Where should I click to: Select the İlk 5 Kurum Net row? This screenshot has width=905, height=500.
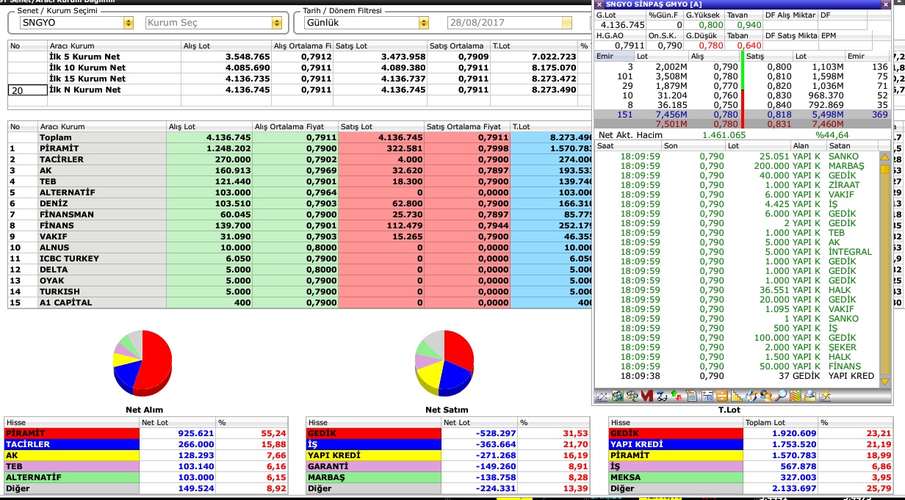300,57
